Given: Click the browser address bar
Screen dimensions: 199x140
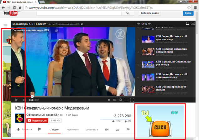Looking at the screenshot, I should (106, 8).
